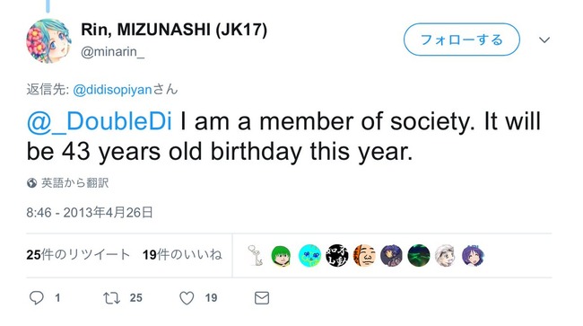Open the green-haired liker avatar
Screen dimensions: 583x326
coord(281,256)
